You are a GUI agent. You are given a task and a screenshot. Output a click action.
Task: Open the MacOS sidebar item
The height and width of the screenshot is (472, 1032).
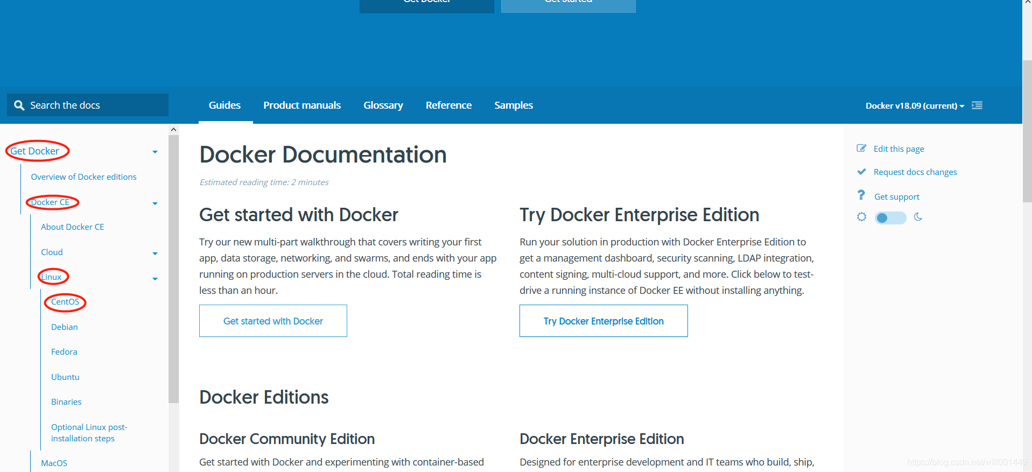[54, 463]
